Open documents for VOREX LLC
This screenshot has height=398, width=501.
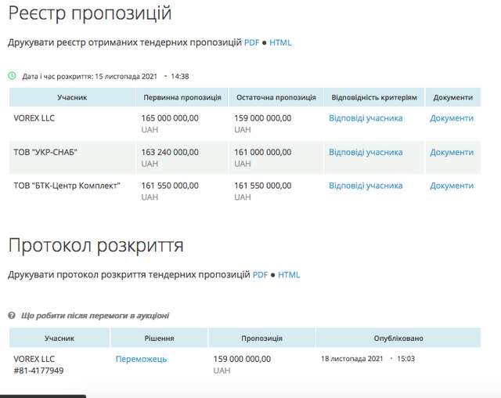[452, 118]
